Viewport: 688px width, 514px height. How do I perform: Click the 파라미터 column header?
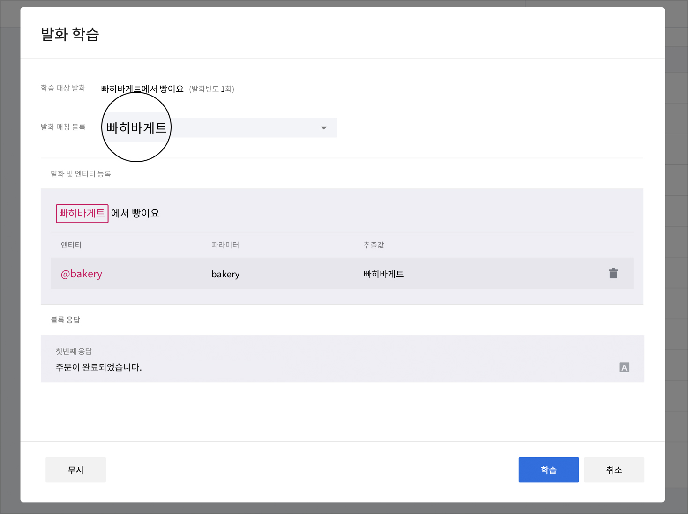pos(225,245)
